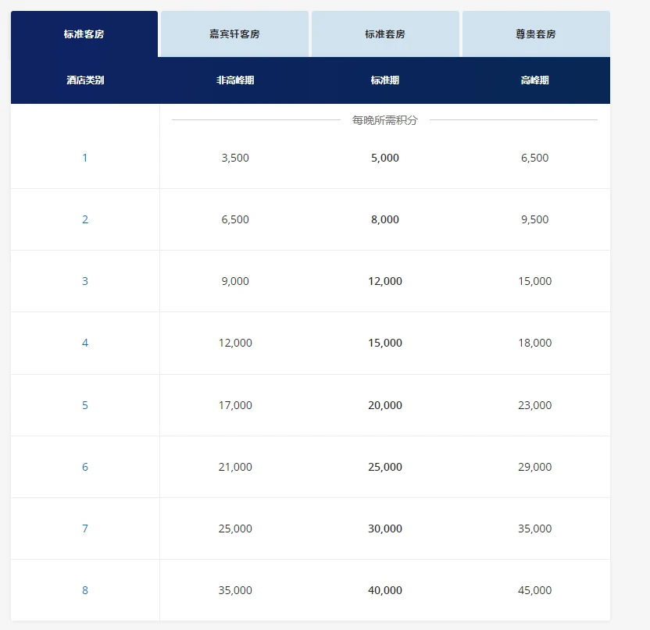Switch to the 嘉宾轩客房 tab
Screen dimensions: 650x630
(x=234, y=34)
